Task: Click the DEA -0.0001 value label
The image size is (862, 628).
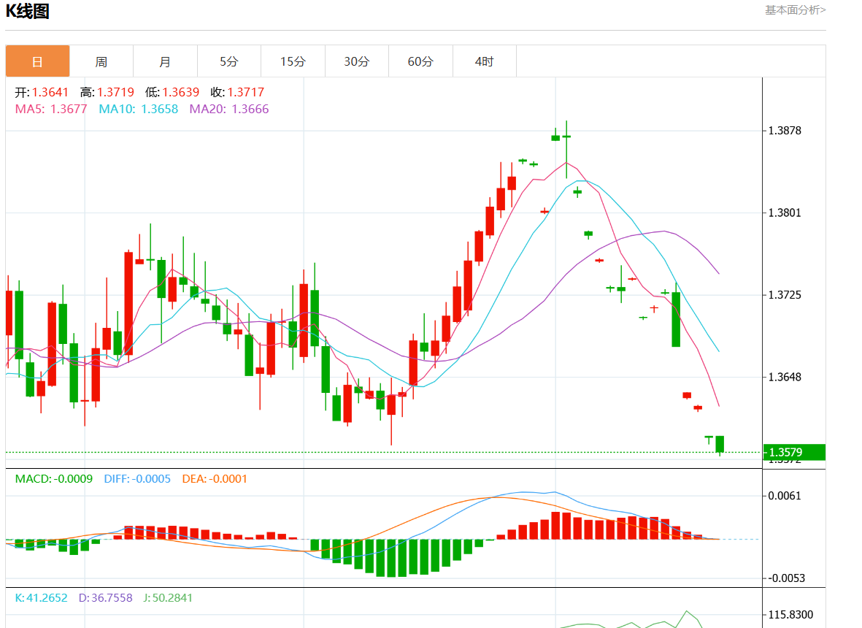Action: (x=215, y=479)
